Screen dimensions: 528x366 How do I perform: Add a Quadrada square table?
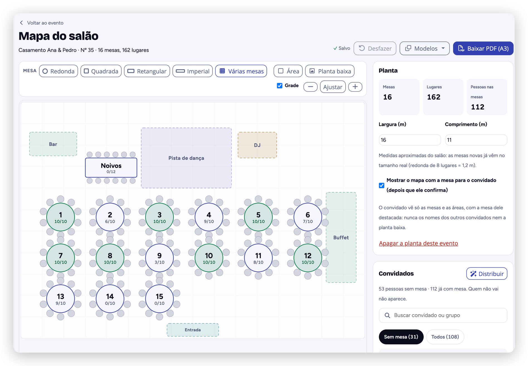coord(101,71)
